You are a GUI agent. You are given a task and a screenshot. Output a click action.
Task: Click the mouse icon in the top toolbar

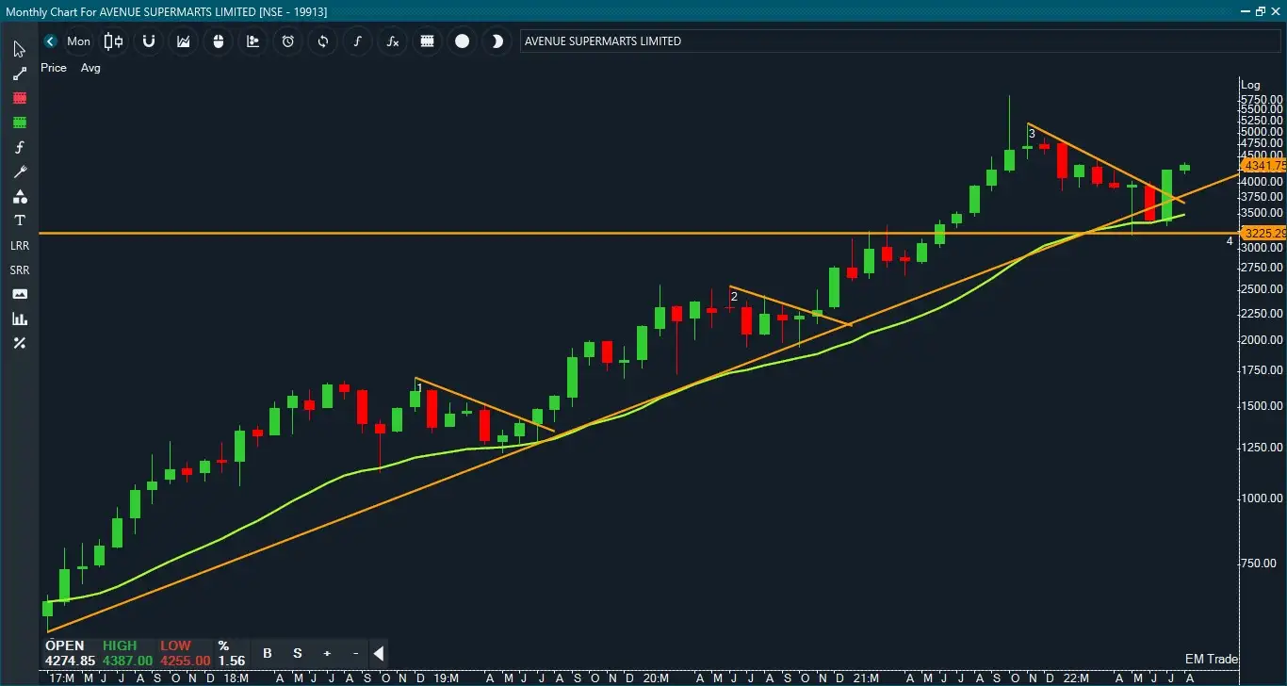pyautogui.click(x=219, y=41)
